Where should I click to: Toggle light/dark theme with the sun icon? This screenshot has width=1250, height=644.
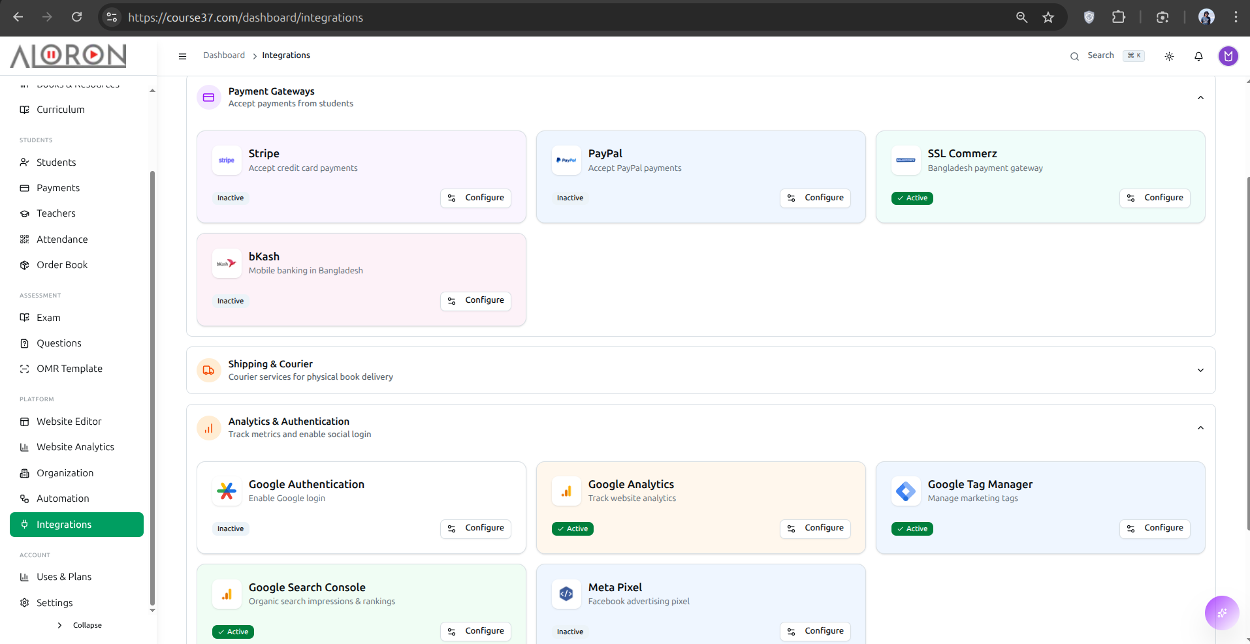click(1169, 56)
